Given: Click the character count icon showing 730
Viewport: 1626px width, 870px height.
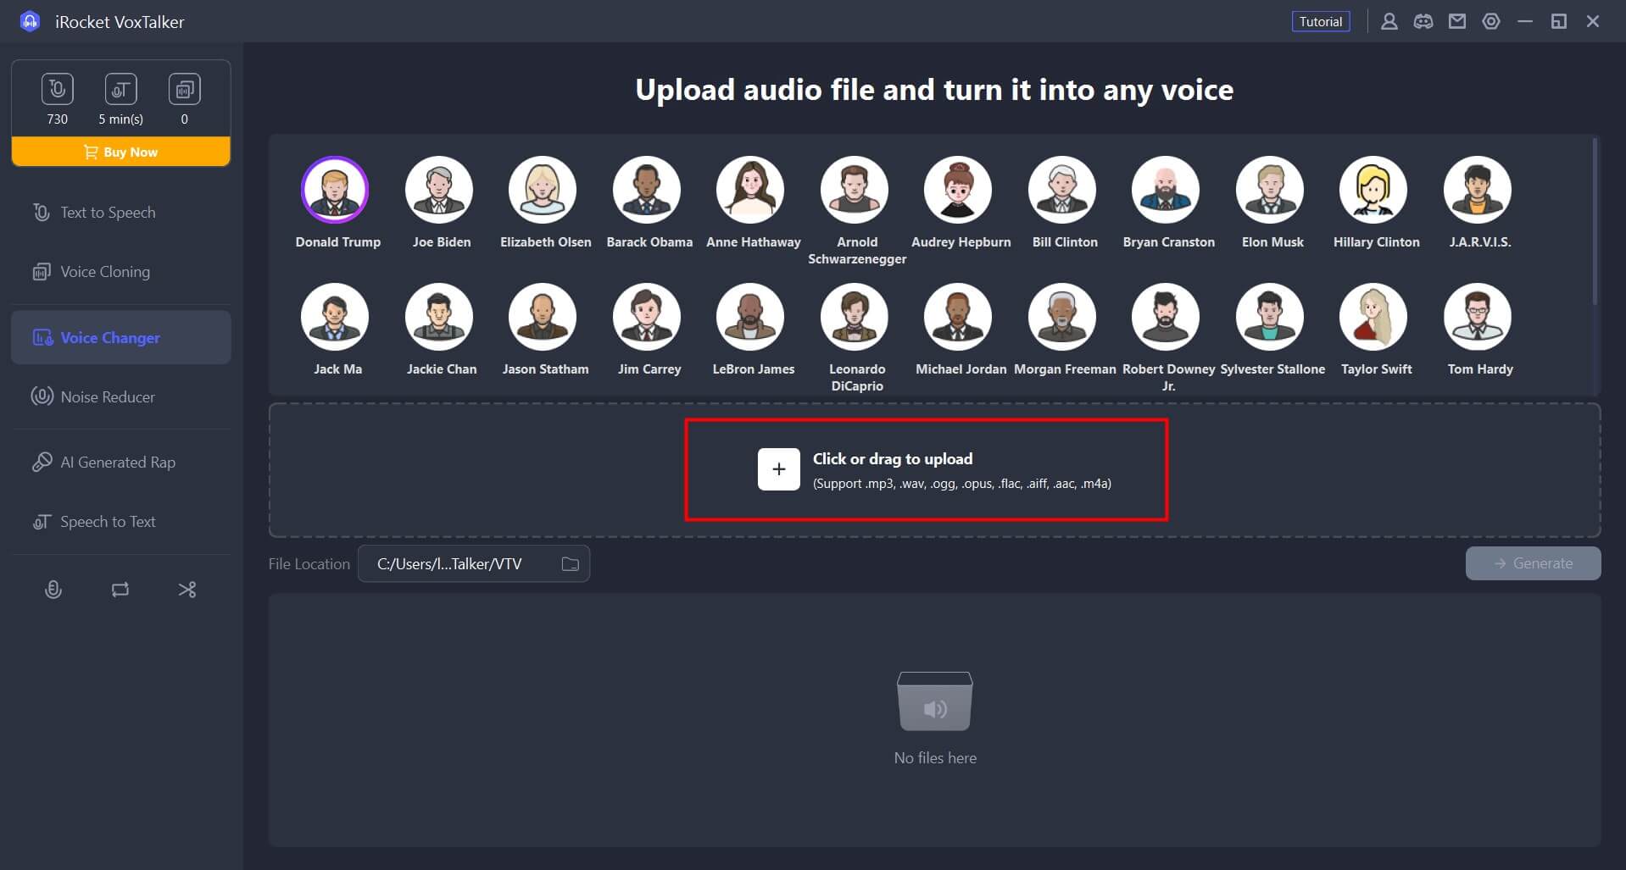Looking at the screenshot, I should (57, 89).
